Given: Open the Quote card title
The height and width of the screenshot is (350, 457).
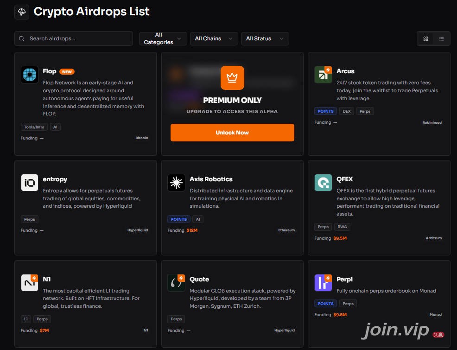Looking at the screenshot, I should click(x=199, y=279).
